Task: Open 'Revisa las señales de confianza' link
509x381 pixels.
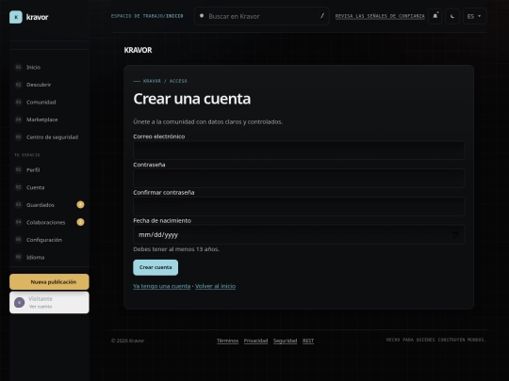Action: coord(380,16)
